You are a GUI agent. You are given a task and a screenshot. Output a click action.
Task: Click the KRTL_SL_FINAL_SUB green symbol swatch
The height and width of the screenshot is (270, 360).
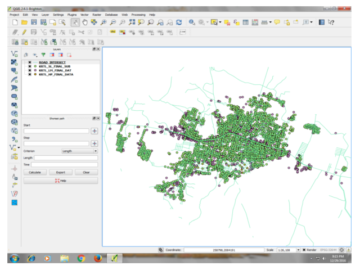tap(35, 66)
